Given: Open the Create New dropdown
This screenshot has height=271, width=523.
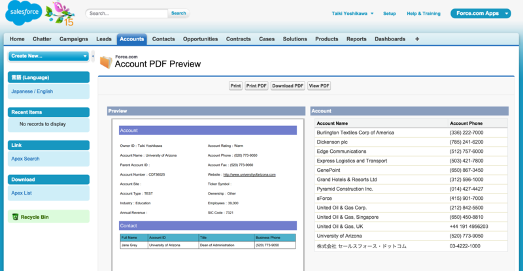Looking at the screenshot, I should coord(48,56).
